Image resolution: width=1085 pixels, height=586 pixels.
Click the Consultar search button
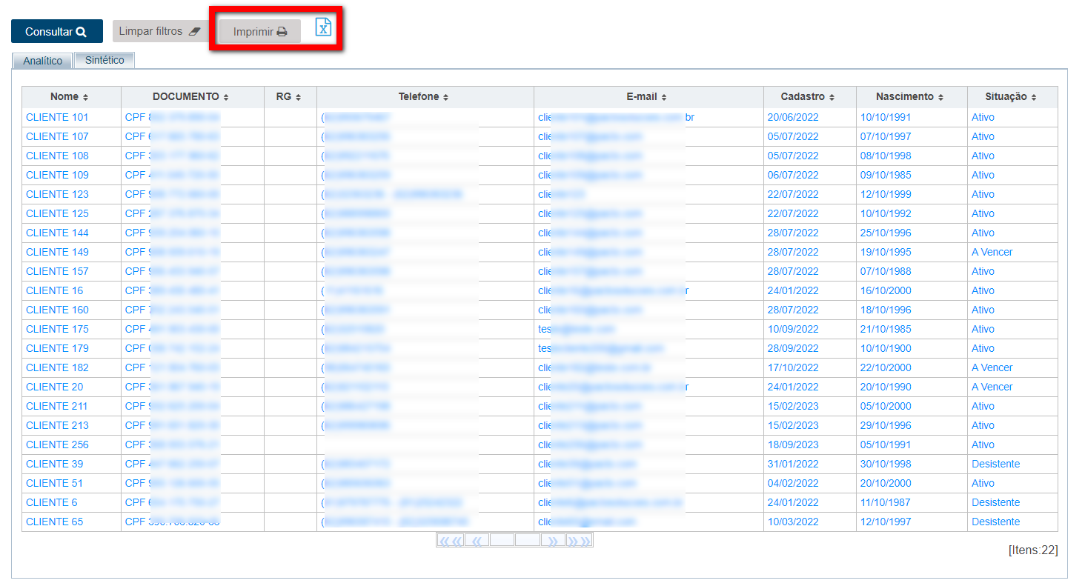point(56,32)
